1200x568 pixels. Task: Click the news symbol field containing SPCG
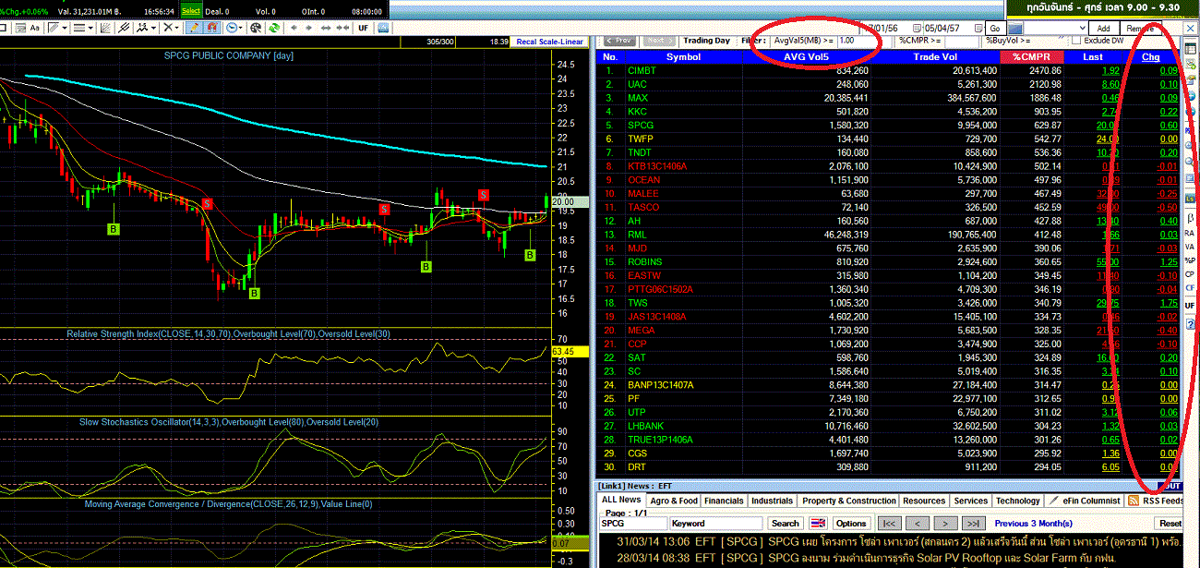633,523
